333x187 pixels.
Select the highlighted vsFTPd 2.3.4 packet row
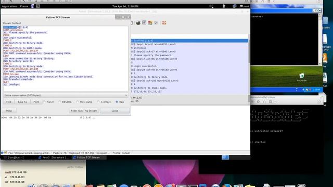tap(189, 41)
